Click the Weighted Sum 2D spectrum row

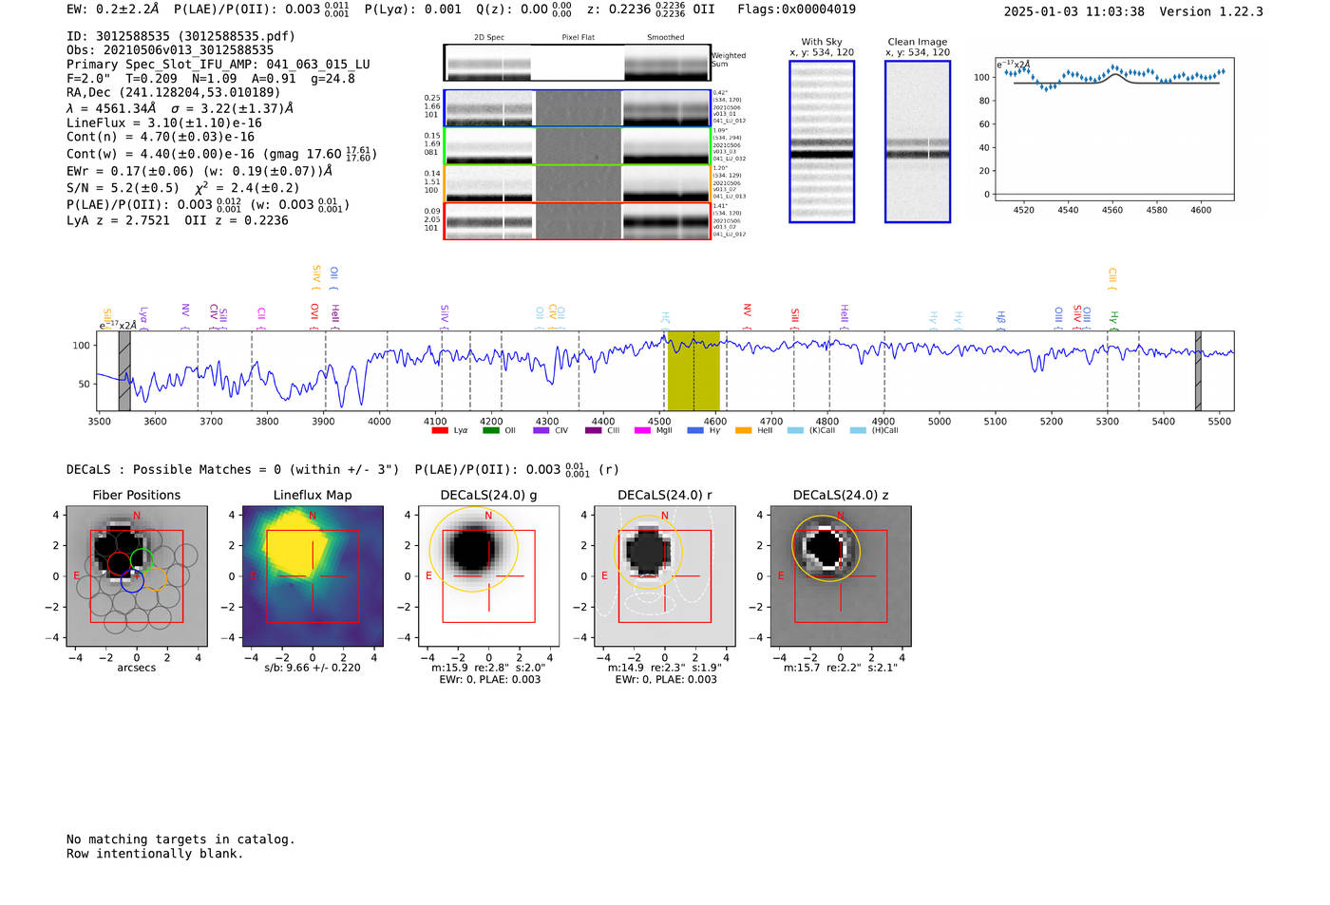pos(577,63)
